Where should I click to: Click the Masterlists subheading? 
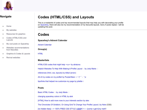(43, 60)
